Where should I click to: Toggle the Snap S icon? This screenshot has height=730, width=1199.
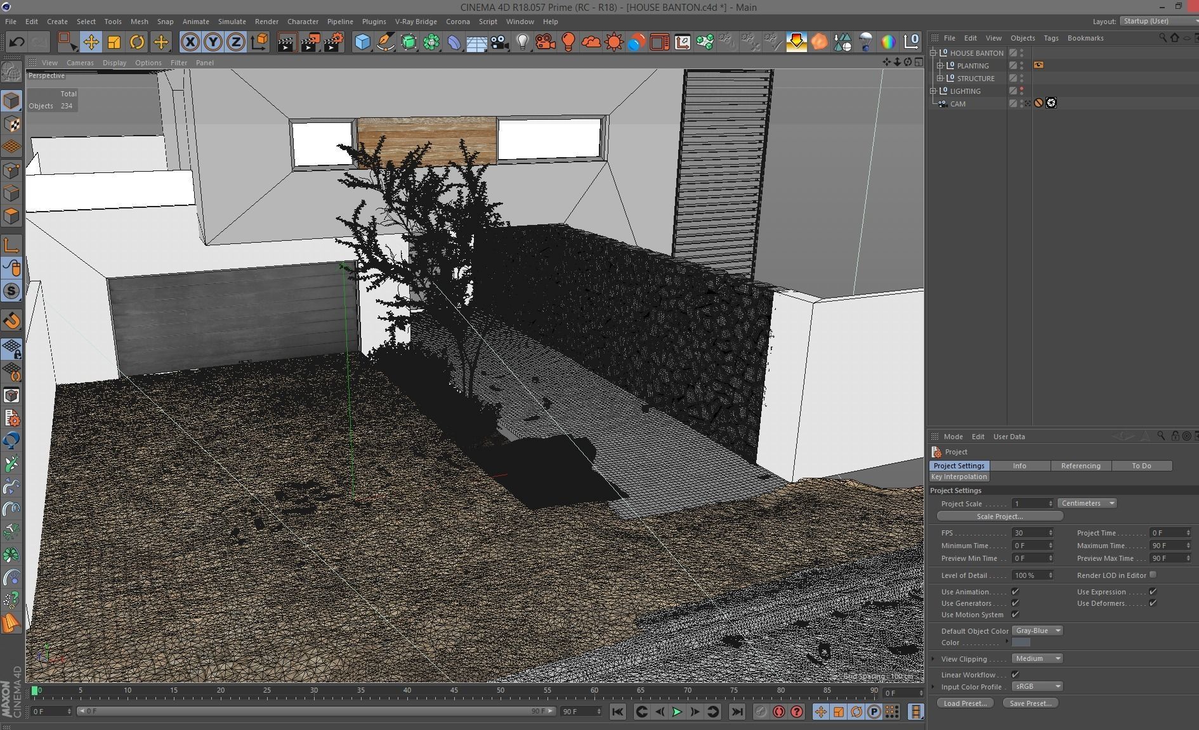tap(11, 291)
